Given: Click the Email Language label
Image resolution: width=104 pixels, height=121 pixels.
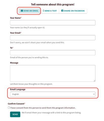Looking at the screenshot, I should [x=18, y=90].
